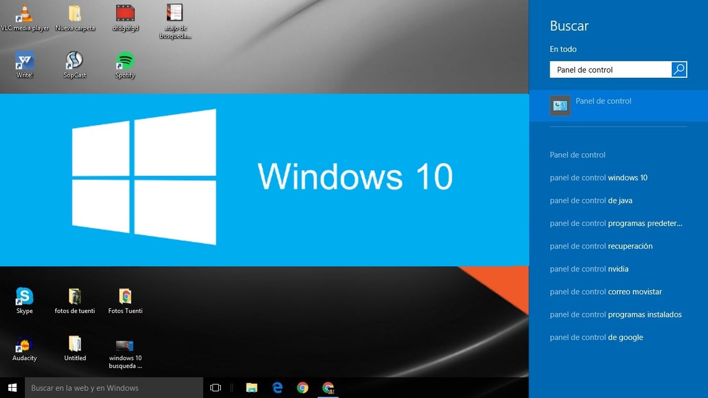Image resolution: width=708 pixels, height=398 pixels.
Task: Open Spotify desktop shortcut
Action: point(125,65)
